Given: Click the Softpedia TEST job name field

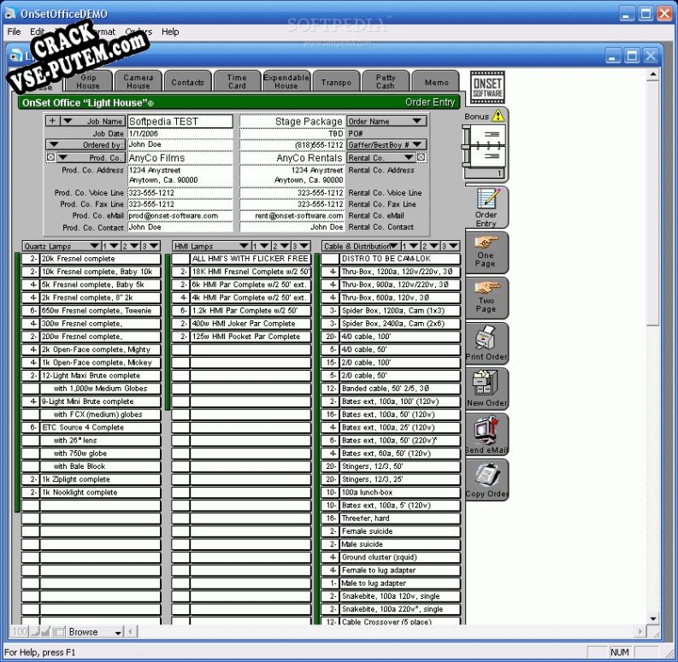Looking at the screenshot, I should (x=180, y=121).
